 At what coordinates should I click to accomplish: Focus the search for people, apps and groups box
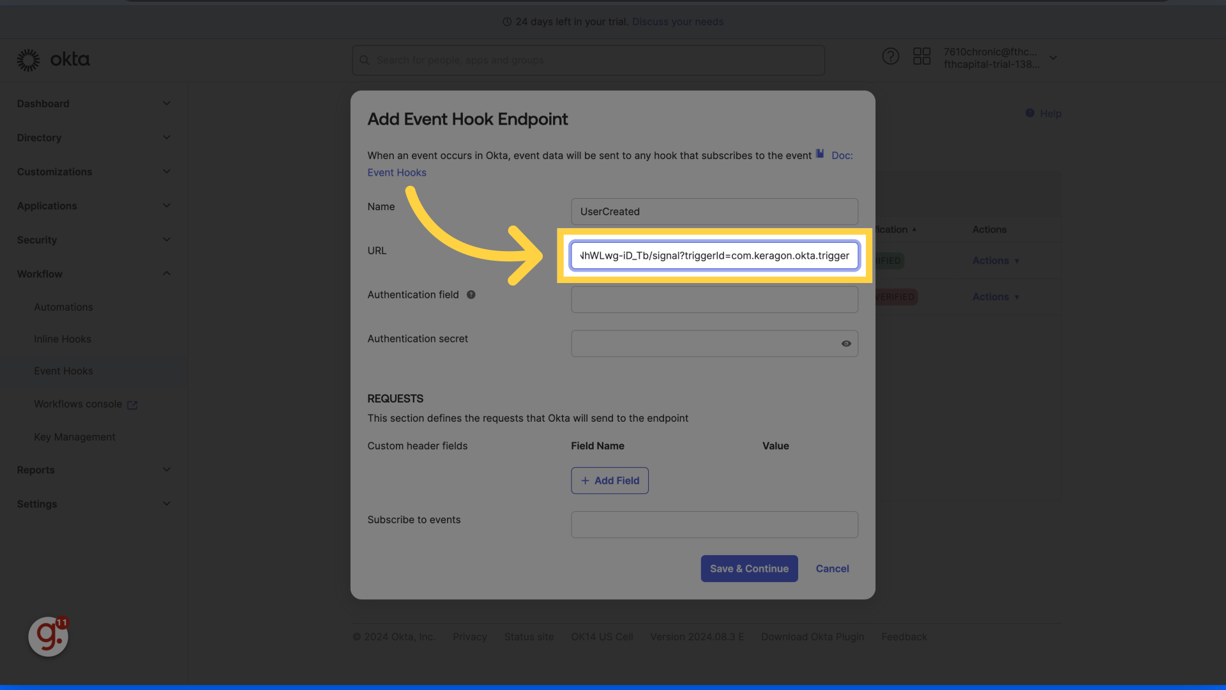click(588, 60)
